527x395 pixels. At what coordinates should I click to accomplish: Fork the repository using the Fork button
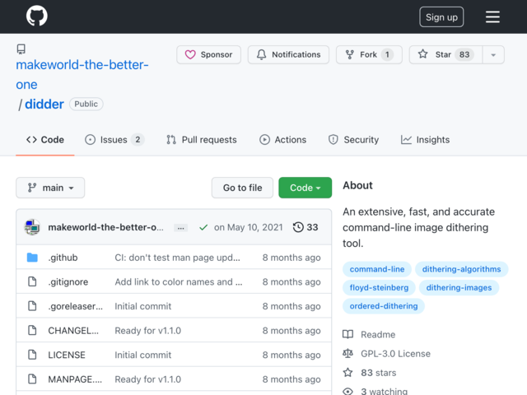(x=369, y=54)
